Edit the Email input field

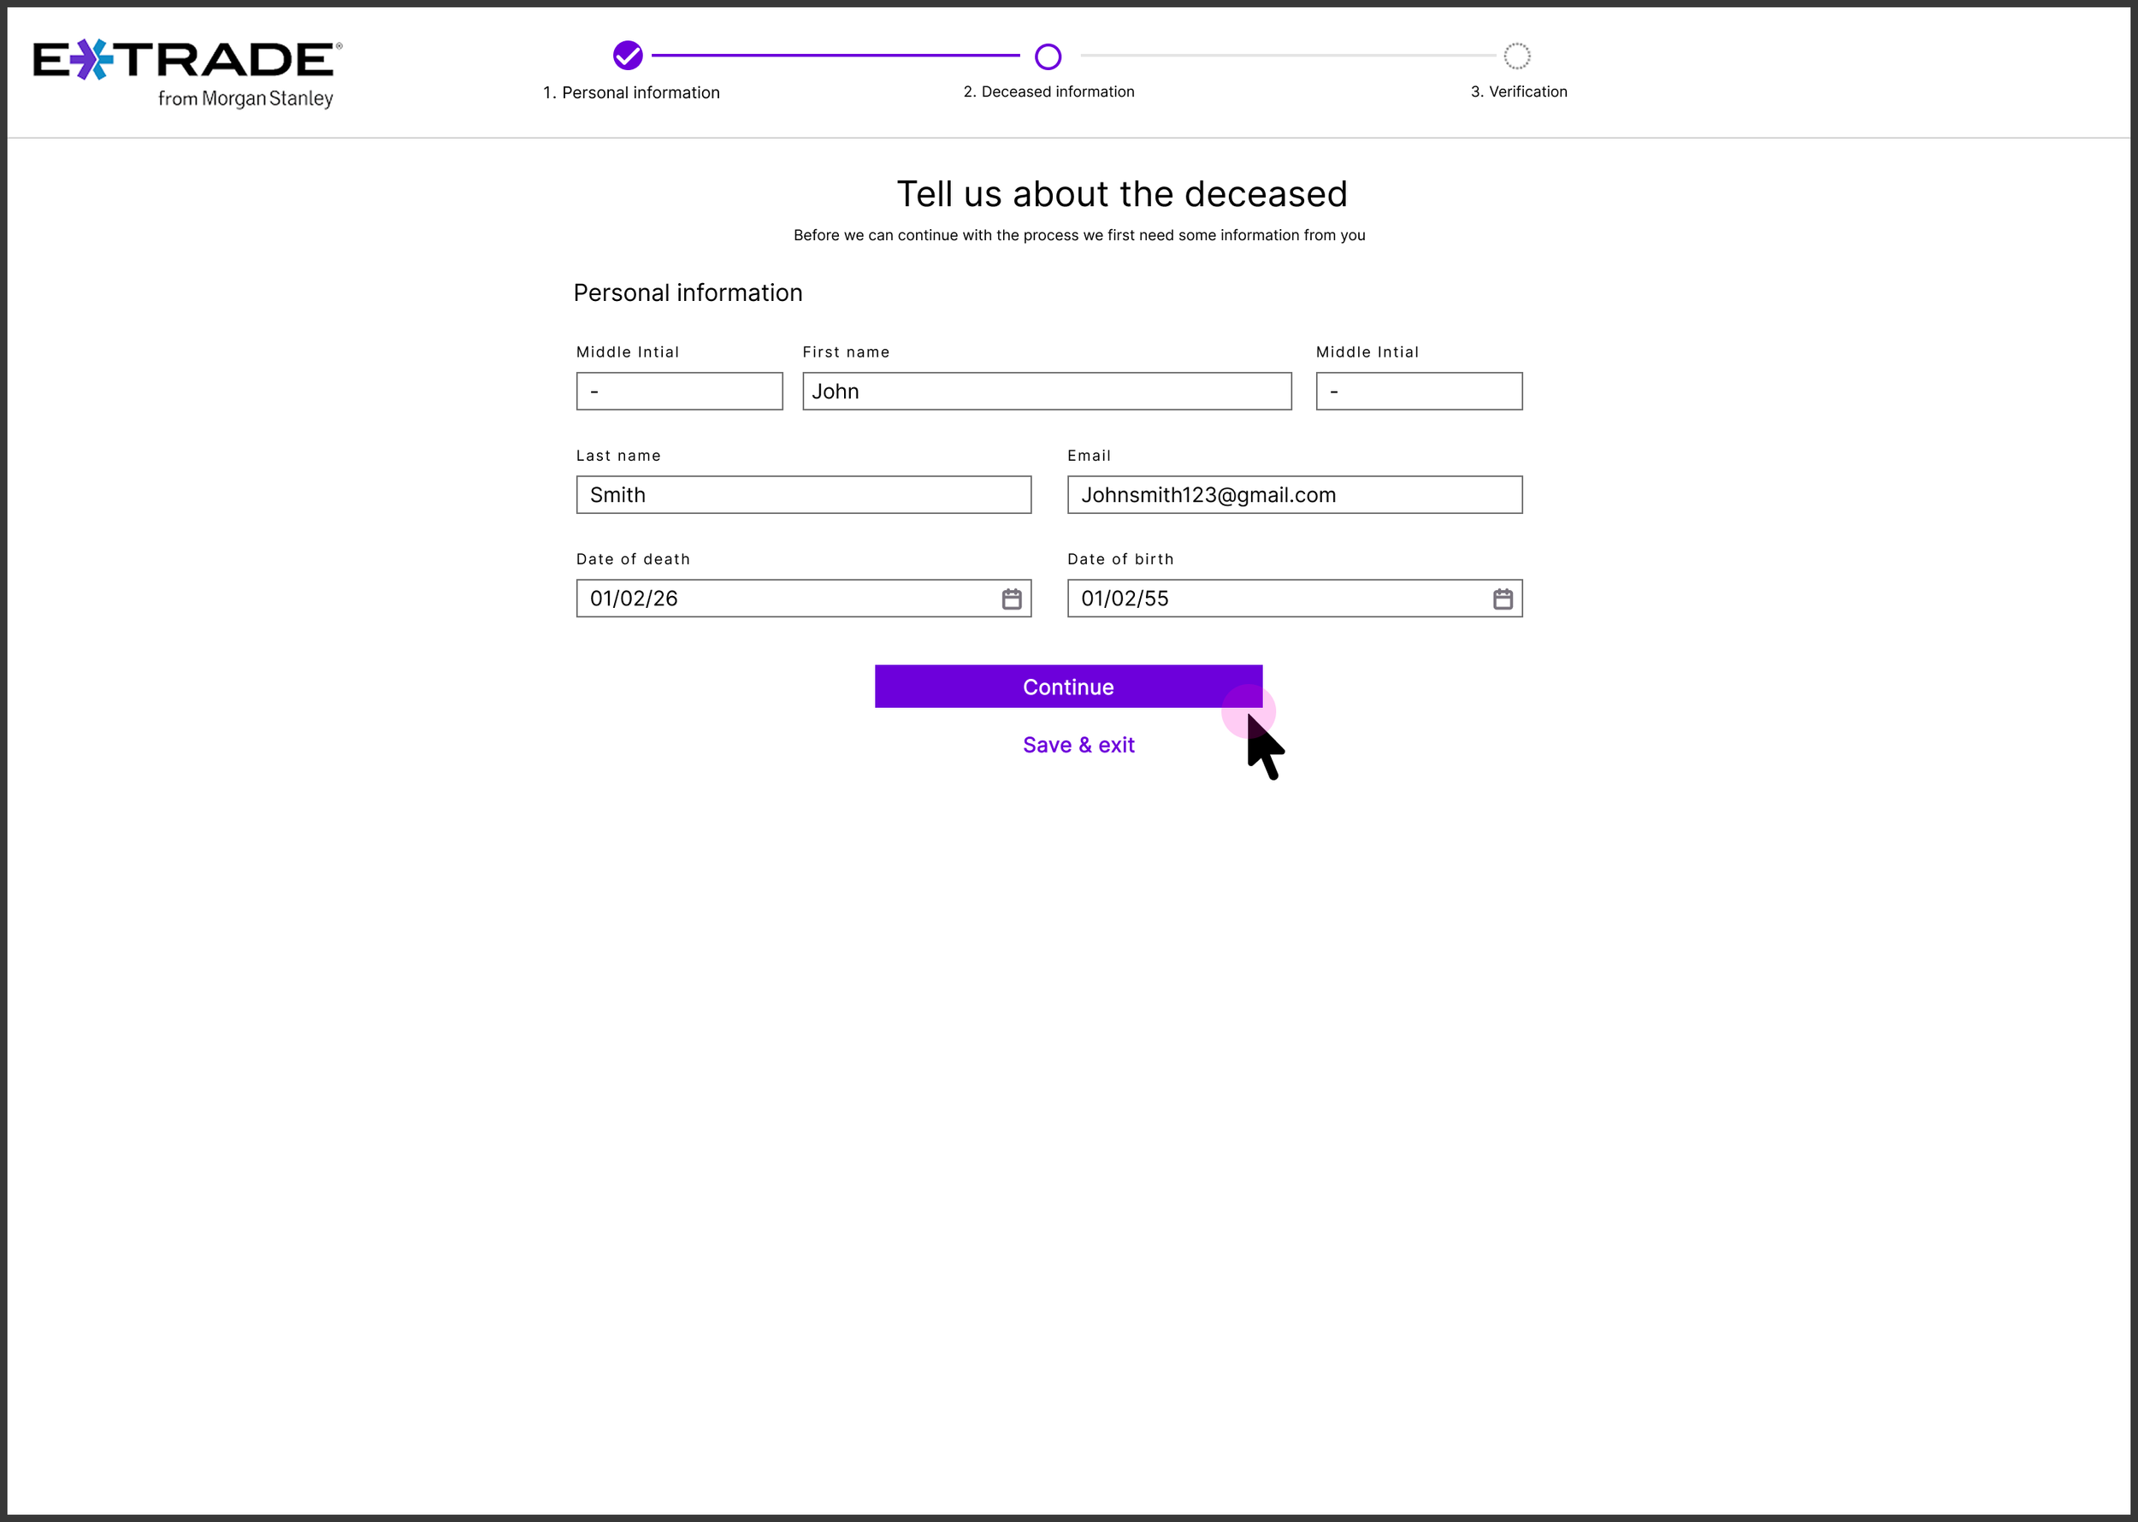(1293, 495)
